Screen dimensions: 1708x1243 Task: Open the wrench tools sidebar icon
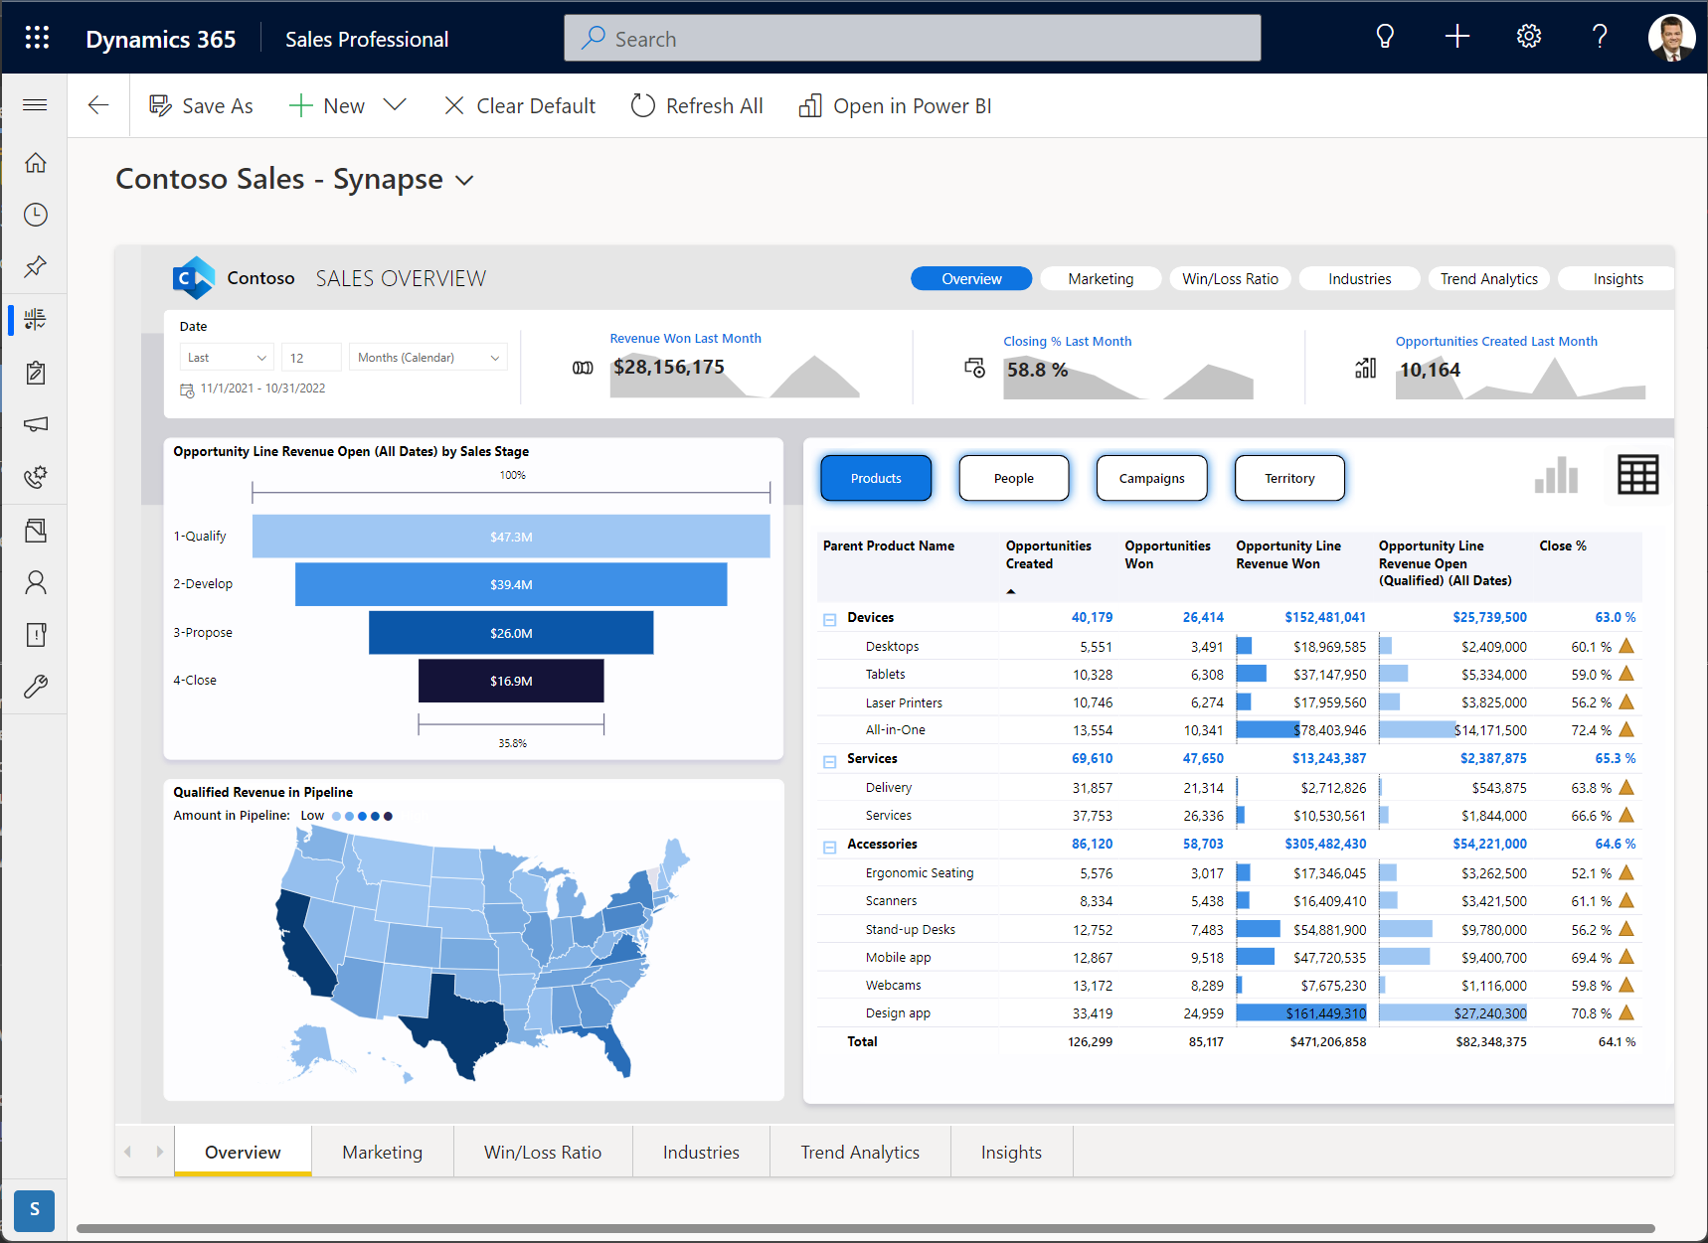(36, 687)
